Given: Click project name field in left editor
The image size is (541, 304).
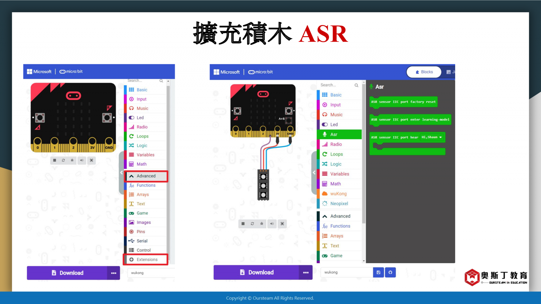Looking at the screenshot, I should [151, 273].
